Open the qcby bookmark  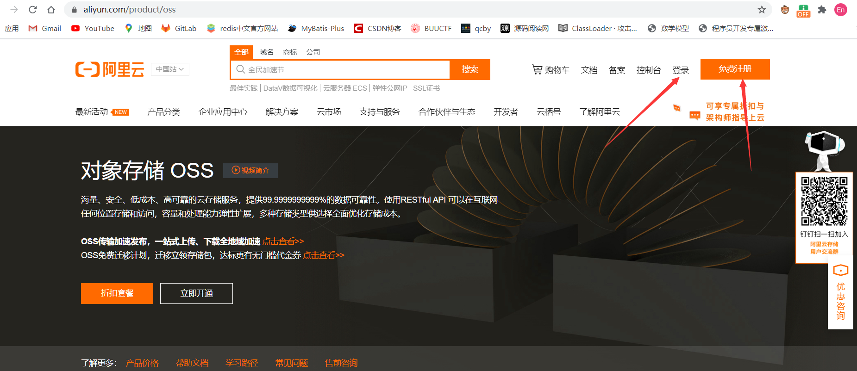(476, 28)
